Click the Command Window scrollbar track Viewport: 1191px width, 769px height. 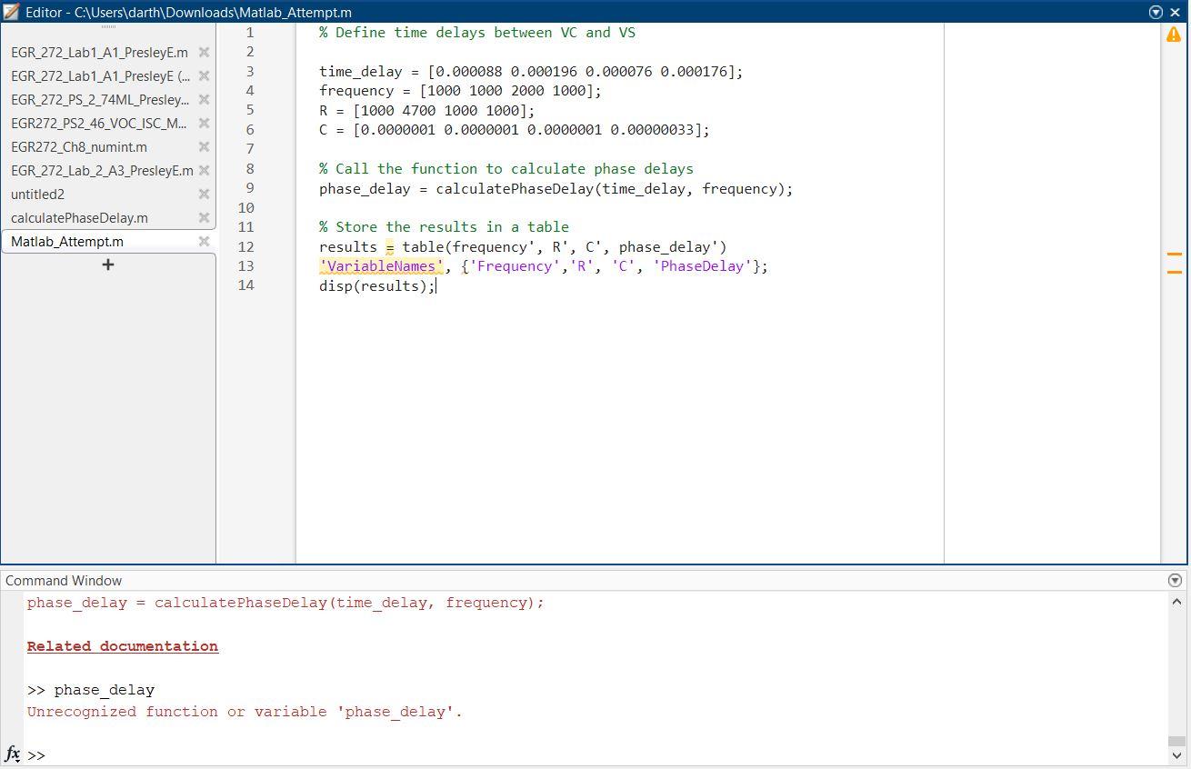(x=1177, y=673)
